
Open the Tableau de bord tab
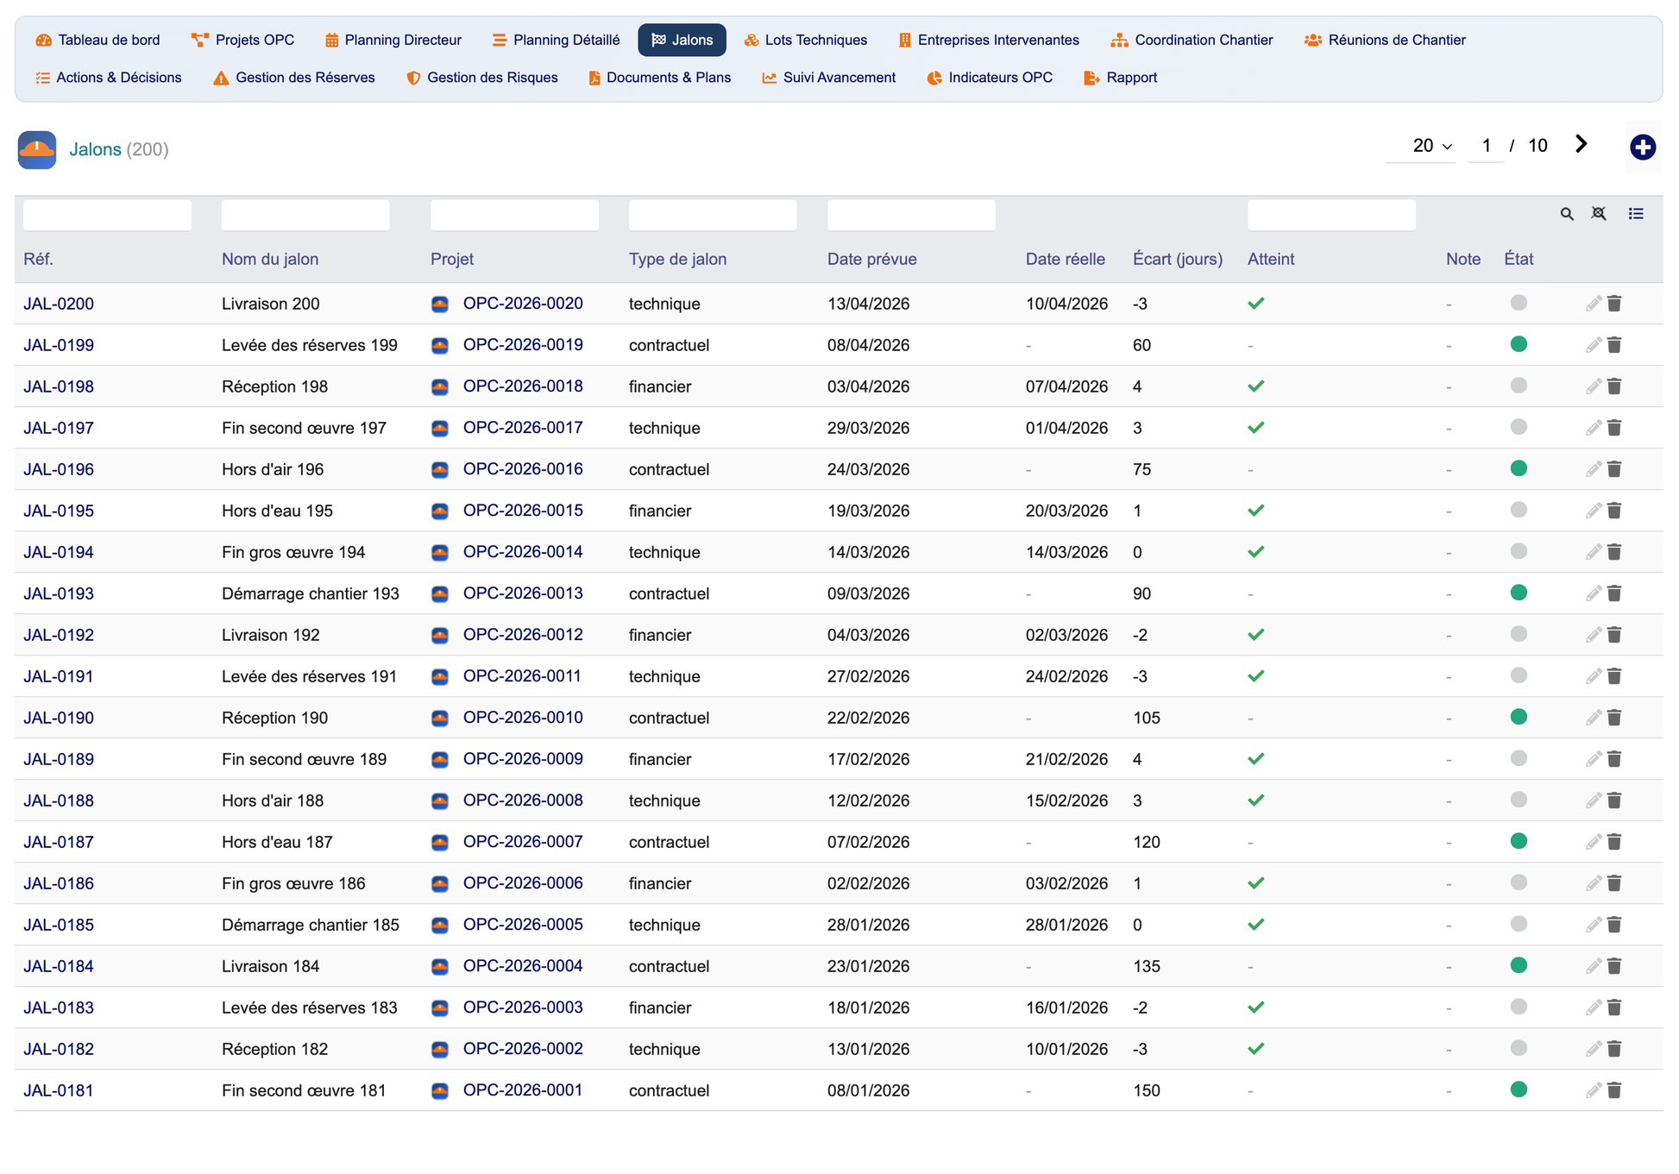[x=97, y=40]
